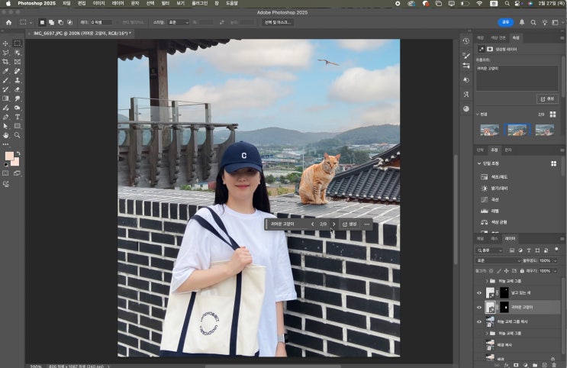The height and width of the screenshot is (368, 567).
Task: Select the Zoom tool
Action: (x=18, y=135)
